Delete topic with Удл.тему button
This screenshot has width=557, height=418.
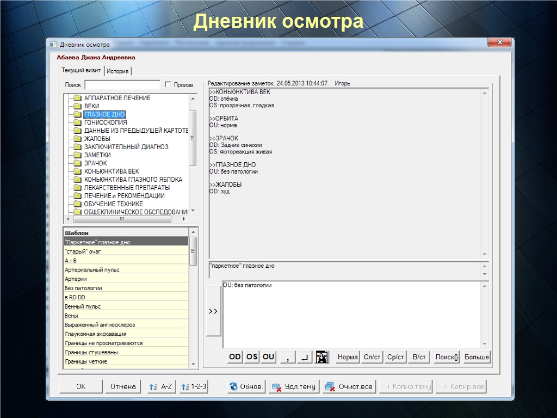coord(294,386)
